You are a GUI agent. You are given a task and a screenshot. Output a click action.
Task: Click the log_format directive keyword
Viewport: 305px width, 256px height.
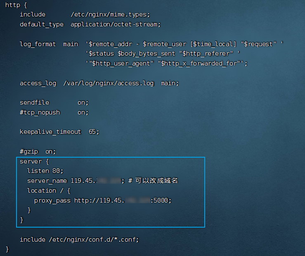(38, 44)
